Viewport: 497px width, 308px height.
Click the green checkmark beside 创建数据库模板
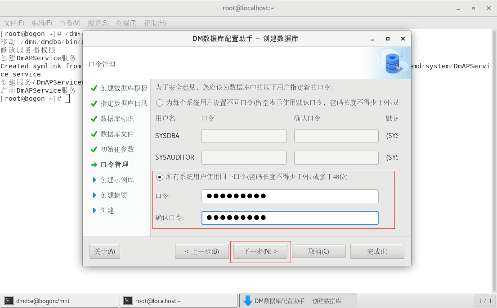tap(94, 88)
